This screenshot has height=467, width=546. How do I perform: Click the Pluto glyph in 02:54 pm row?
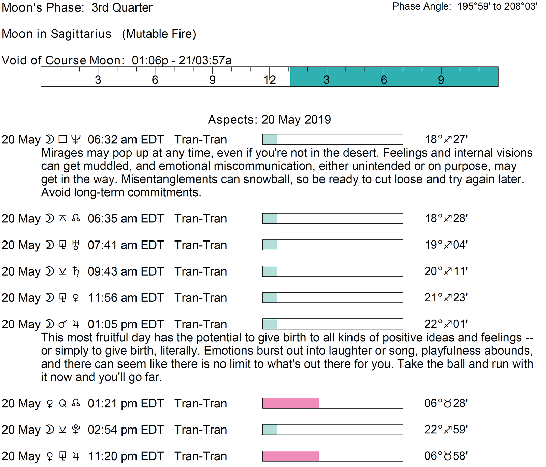pos(76,430)
